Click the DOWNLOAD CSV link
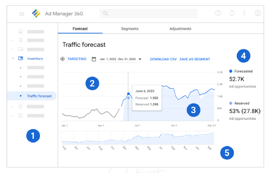The width and height of the screenshot is (268, 174). click(x=163, y=59)
